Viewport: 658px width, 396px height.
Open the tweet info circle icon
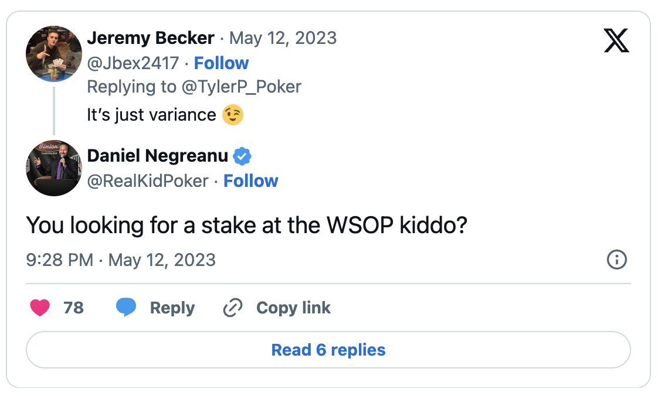[x=617, y=260]
